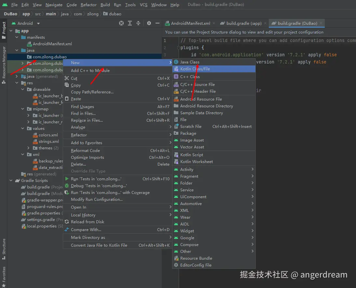Screen dimensions: 356x288
Task: Choose Android Resource File entry
Action: coord(214,99)
